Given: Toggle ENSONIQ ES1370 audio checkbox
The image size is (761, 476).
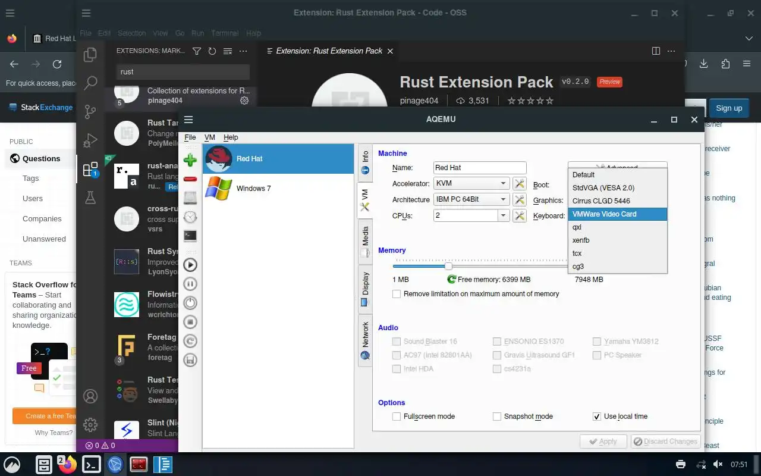Looking at the screenshot, I should tap(497, 342).
